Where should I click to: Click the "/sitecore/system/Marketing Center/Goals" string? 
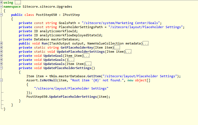coord(121,23)
